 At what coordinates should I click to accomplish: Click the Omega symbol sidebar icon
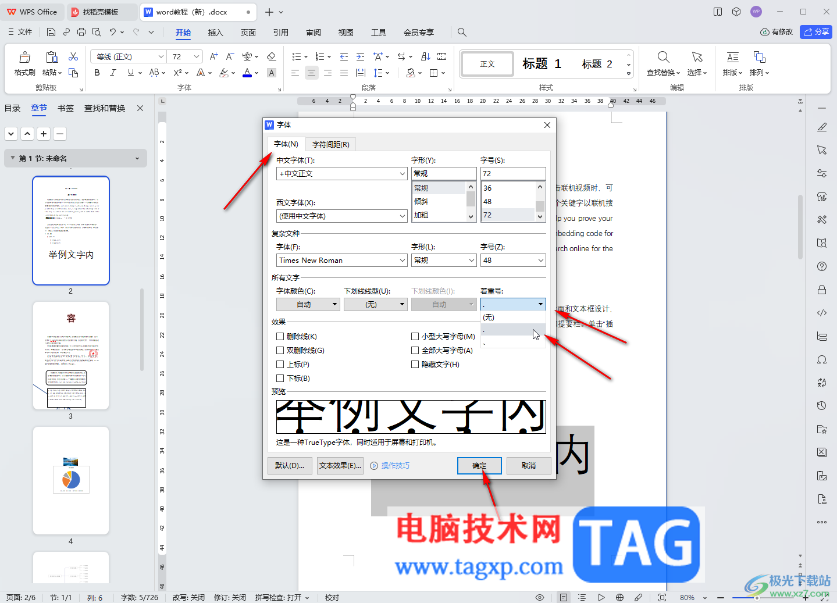(822, 359)
